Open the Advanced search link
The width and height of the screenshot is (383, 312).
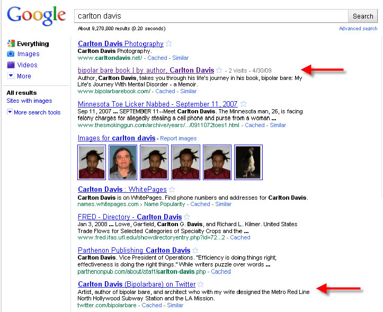click(x=358, y=29)
